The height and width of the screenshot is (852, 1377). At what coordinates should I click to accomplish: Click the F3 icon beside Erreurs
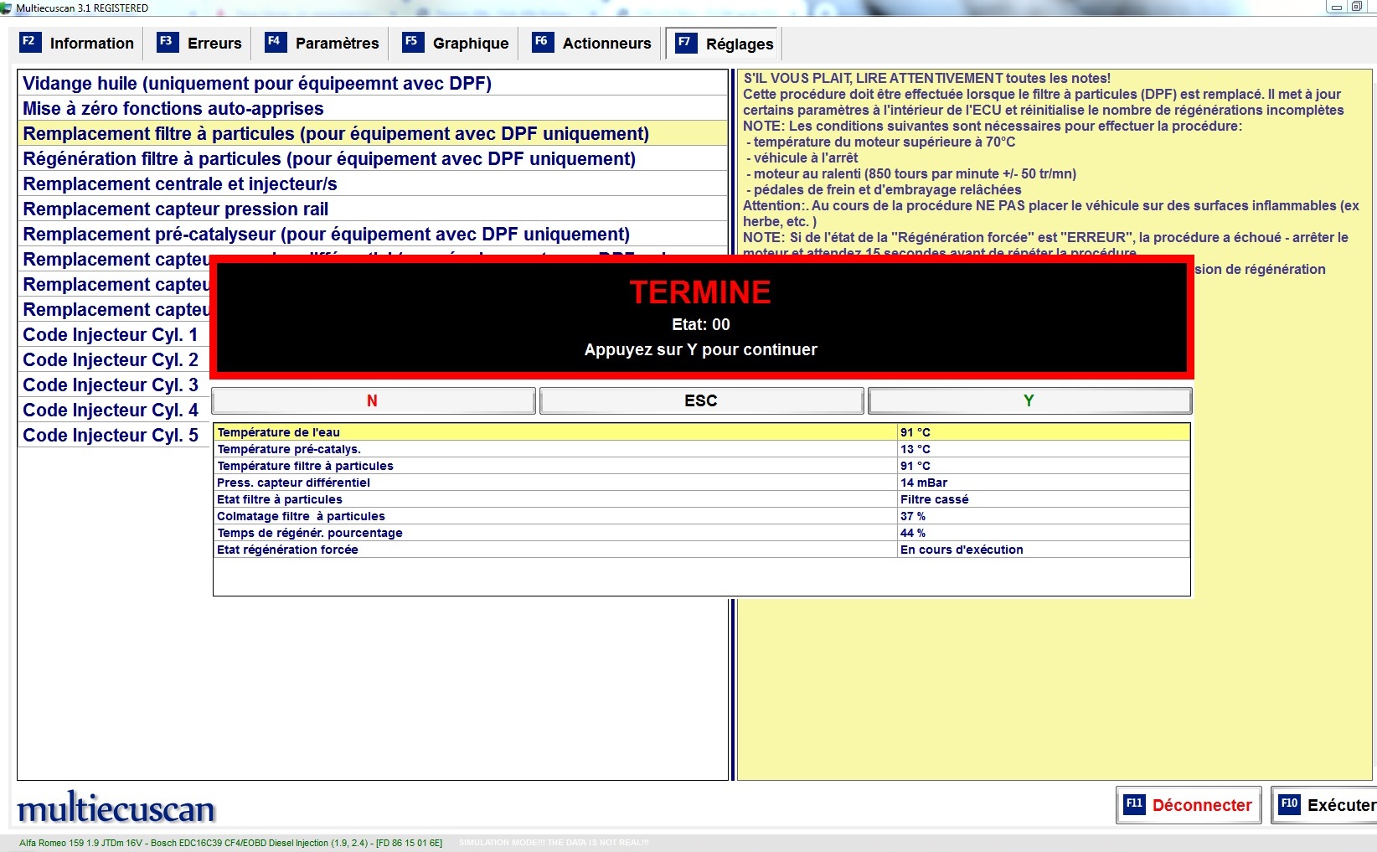click(x=167, y=42)
